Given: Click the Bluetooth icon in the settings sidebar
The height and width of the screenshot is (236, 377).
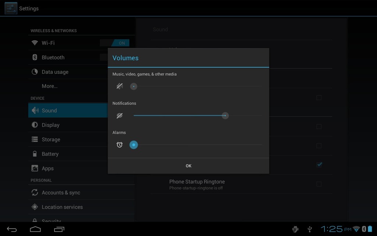Looking at the screenshot, I should coord(35,57).
